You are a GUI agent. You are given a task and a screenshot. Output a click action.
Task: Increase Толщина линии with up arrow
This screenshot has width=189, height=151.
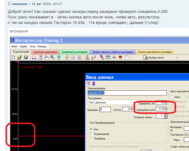165,115
